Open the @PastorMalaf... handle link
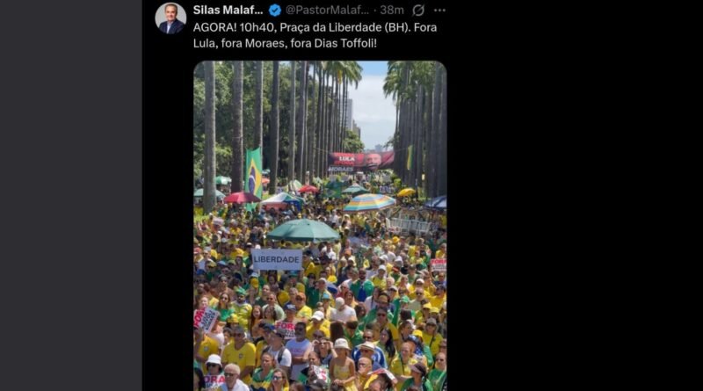Screen dimensions: 703x391 point(327,10)
